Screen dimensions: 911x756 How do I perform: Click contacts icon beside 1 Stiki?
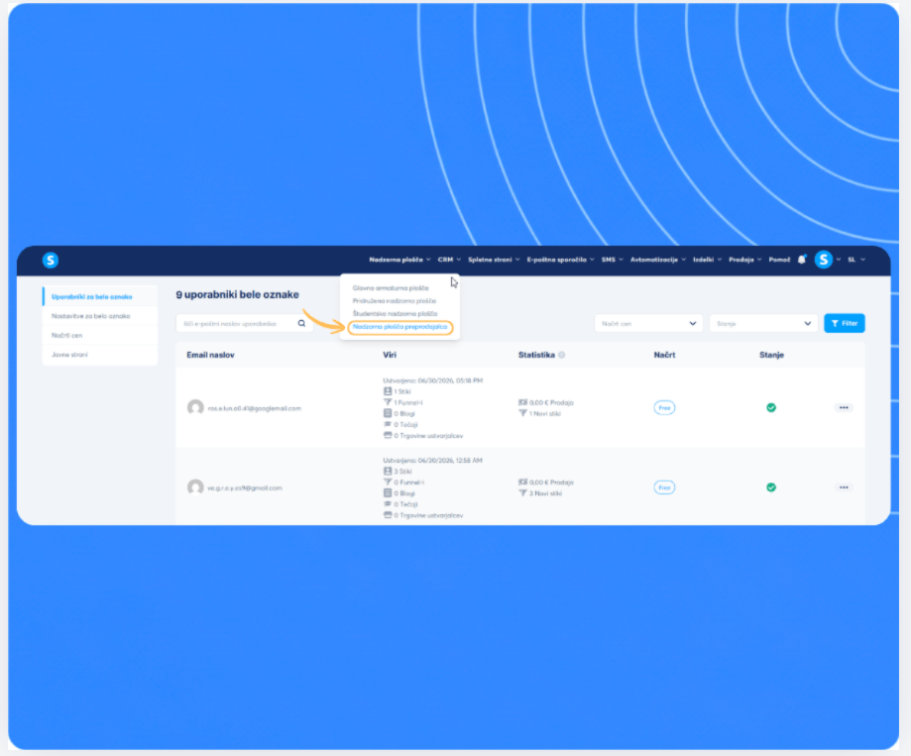click(x=388, y=391)
